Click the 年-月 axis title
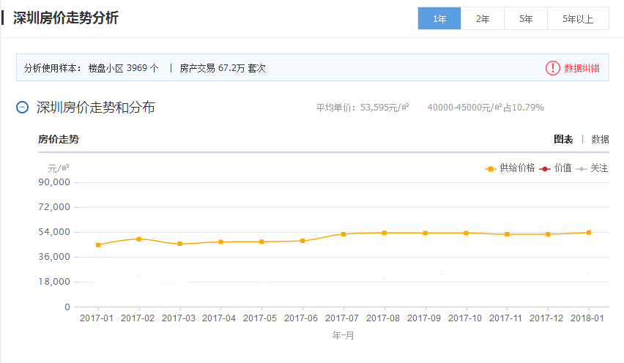624x363 pixels. click(x=343, y=336)
